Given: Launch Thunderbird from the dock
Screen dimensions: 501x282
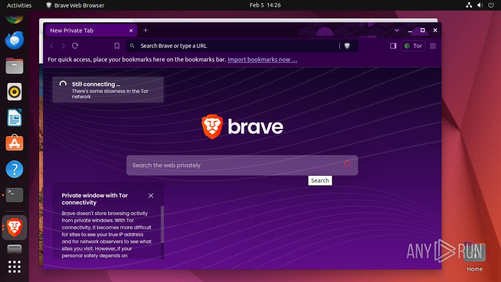Looking at the screenshot, I should click(14, 40).
